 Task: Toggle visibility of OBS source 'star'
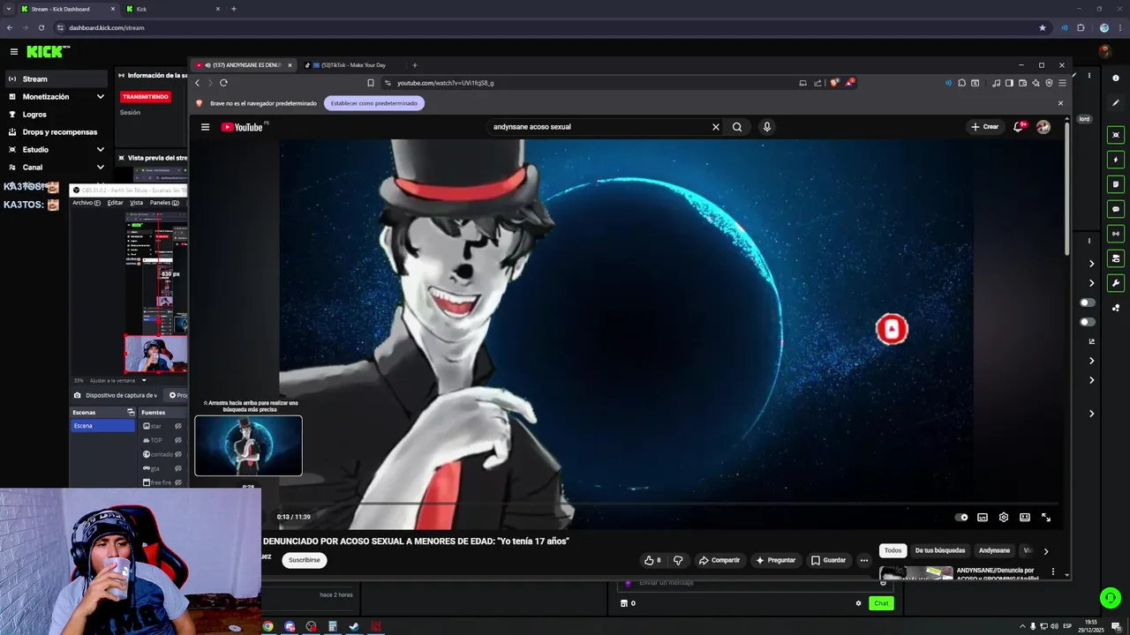[177, 426]
